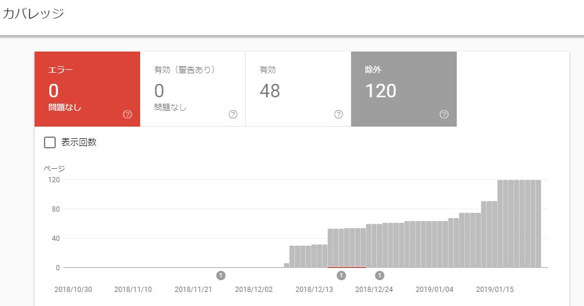Open annotation marker near 2018/12/24

(379, 276)
